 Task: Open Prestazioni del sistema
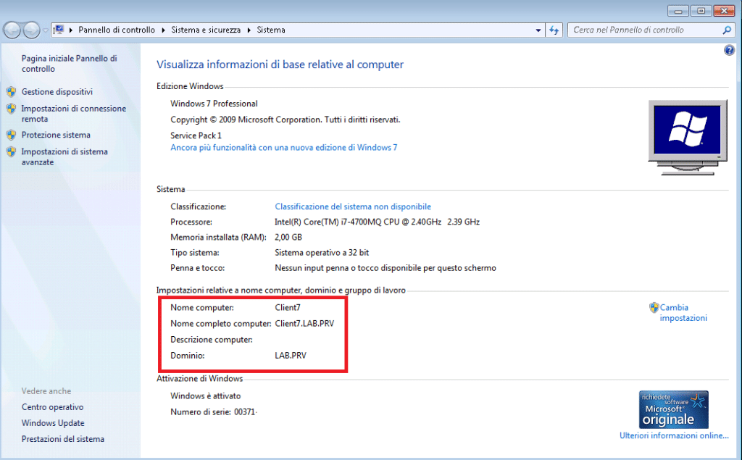tap(63, 439)
